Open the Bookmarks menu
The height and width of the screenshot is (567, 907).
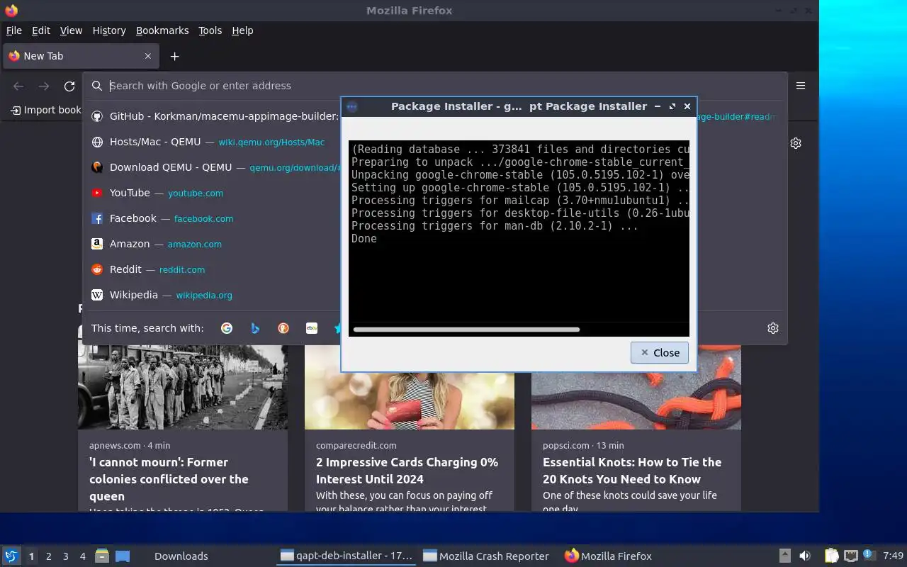pyautogui.click(x=162, y=30)
